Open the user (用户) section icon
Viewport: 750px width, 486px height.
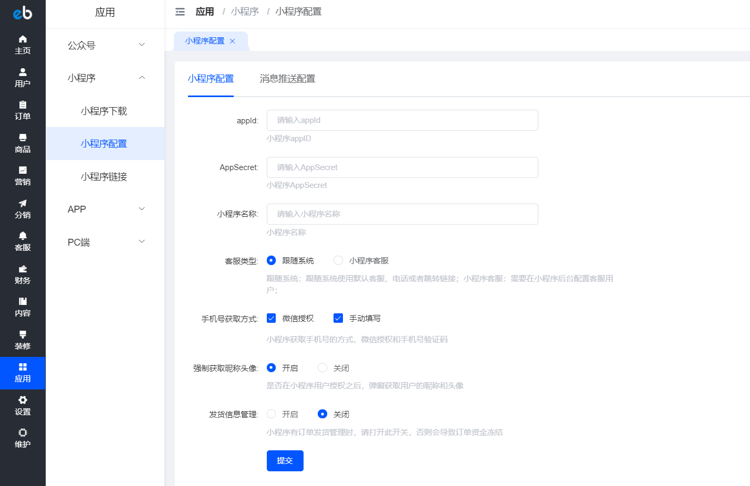[23, 72]
